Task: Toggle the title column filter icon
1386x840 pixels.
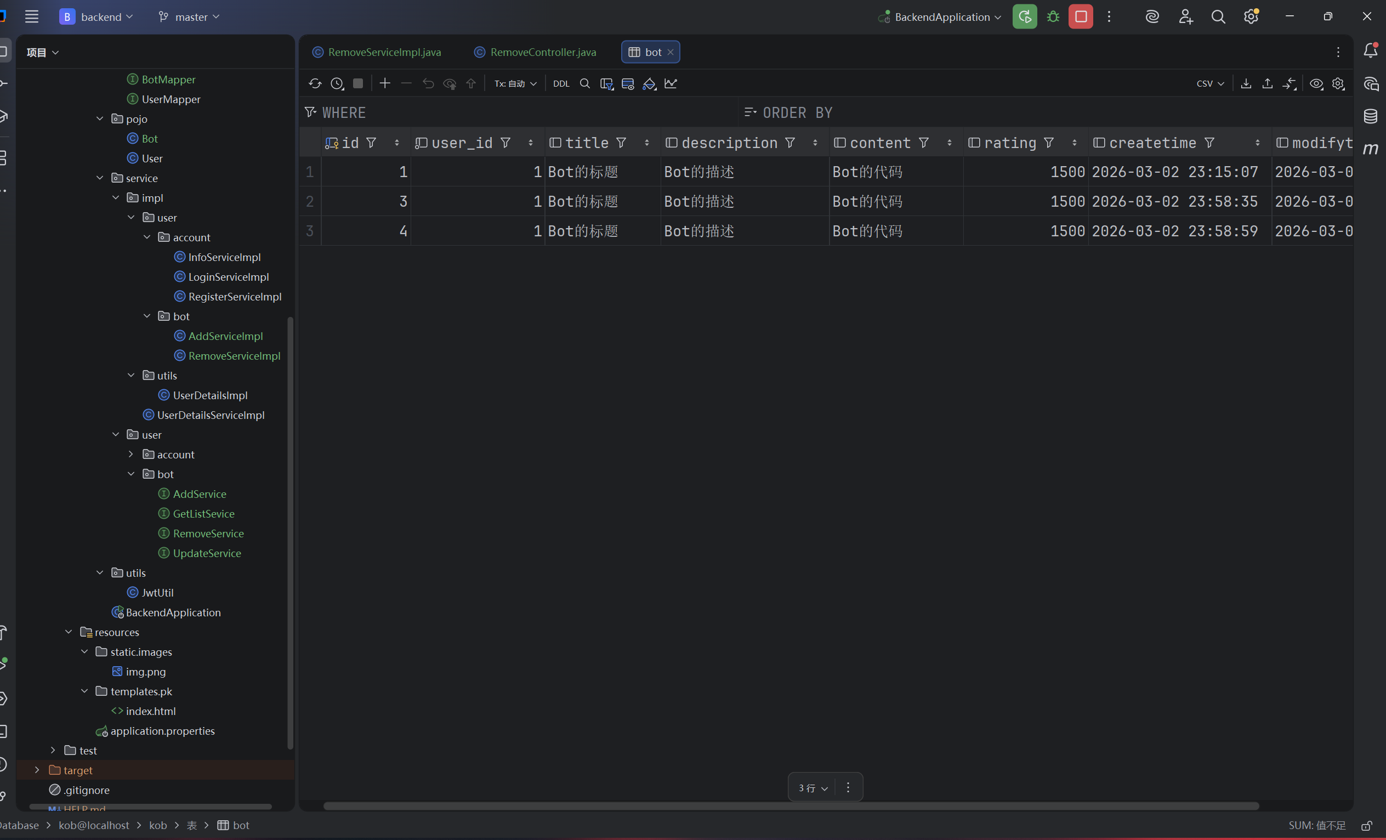Action: click(621, 143)
